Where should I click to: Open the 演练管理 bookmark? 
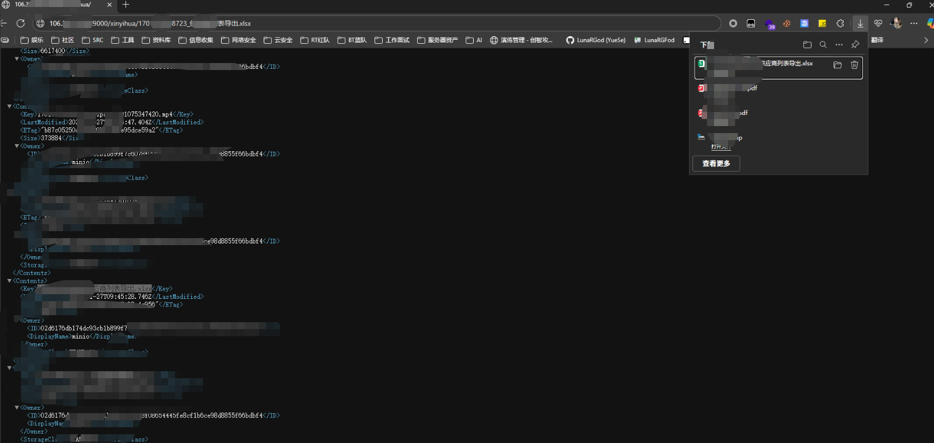click(522, 40)
